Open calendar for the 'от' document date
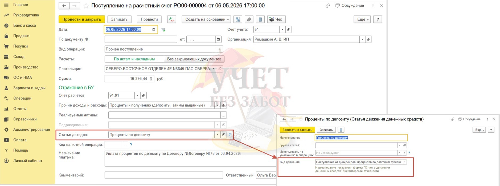 point(218,39)
